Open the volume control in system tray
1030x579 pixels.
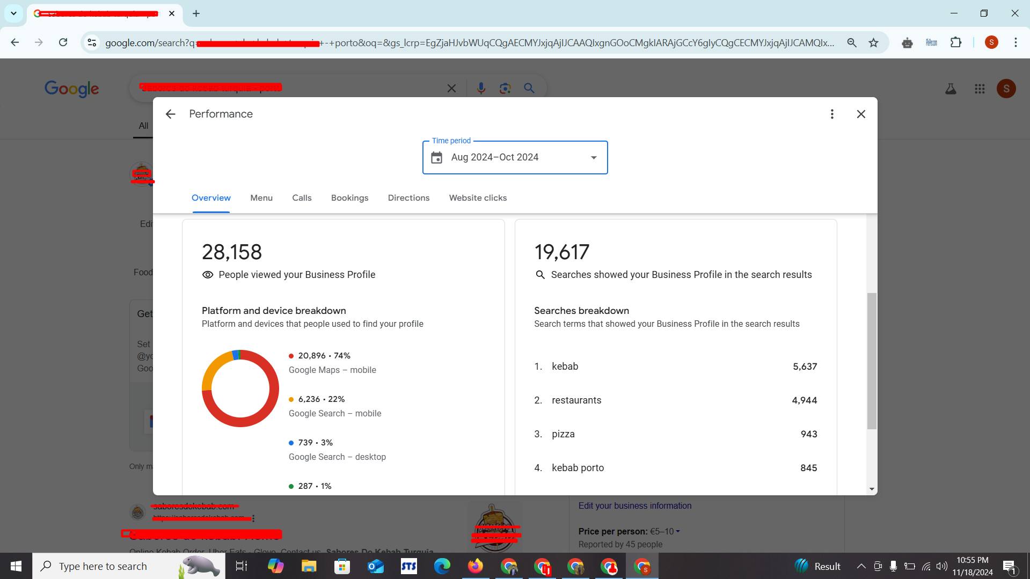click(x=942, y=566)
